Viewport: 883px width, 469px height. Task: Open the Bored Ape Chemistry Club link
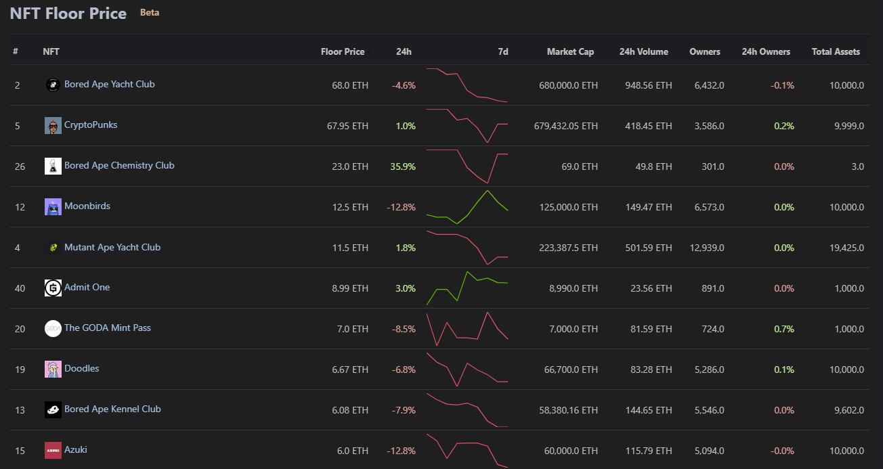click(x=119, y=166)
